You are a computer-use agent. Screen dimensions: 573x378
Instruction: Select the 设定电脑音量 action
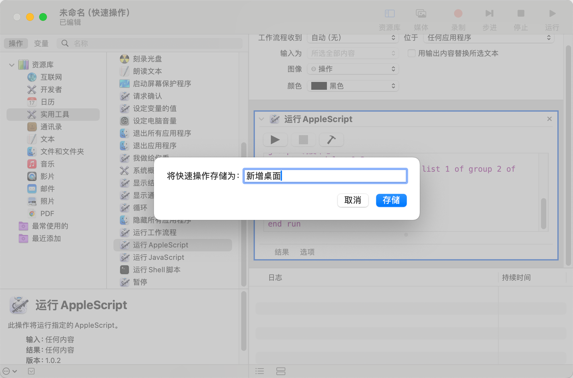pyautogui.click(x=154, y=121)
